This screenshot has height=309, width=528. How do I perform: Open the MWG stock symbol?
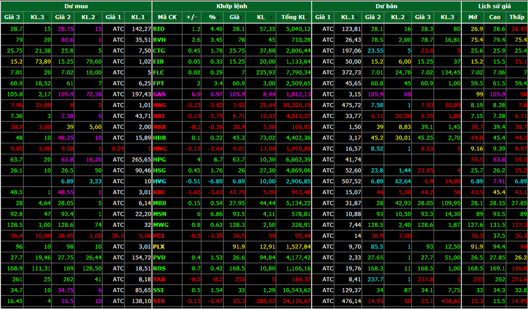[160, 224]
